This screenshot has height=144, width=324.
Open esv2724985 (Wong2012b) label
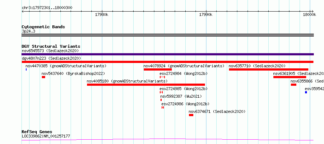tap(183, 89)
